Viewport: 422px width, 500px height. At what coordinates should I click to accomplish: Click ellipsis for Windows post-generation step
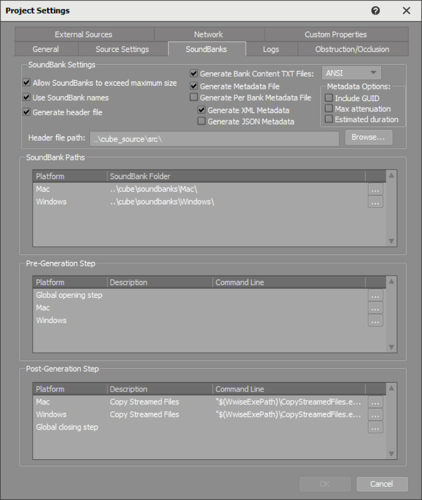click(375, 415)
